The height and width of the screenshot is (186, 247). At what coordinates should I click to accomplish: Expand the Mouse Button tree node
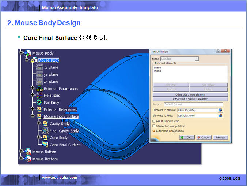(21, 152)
